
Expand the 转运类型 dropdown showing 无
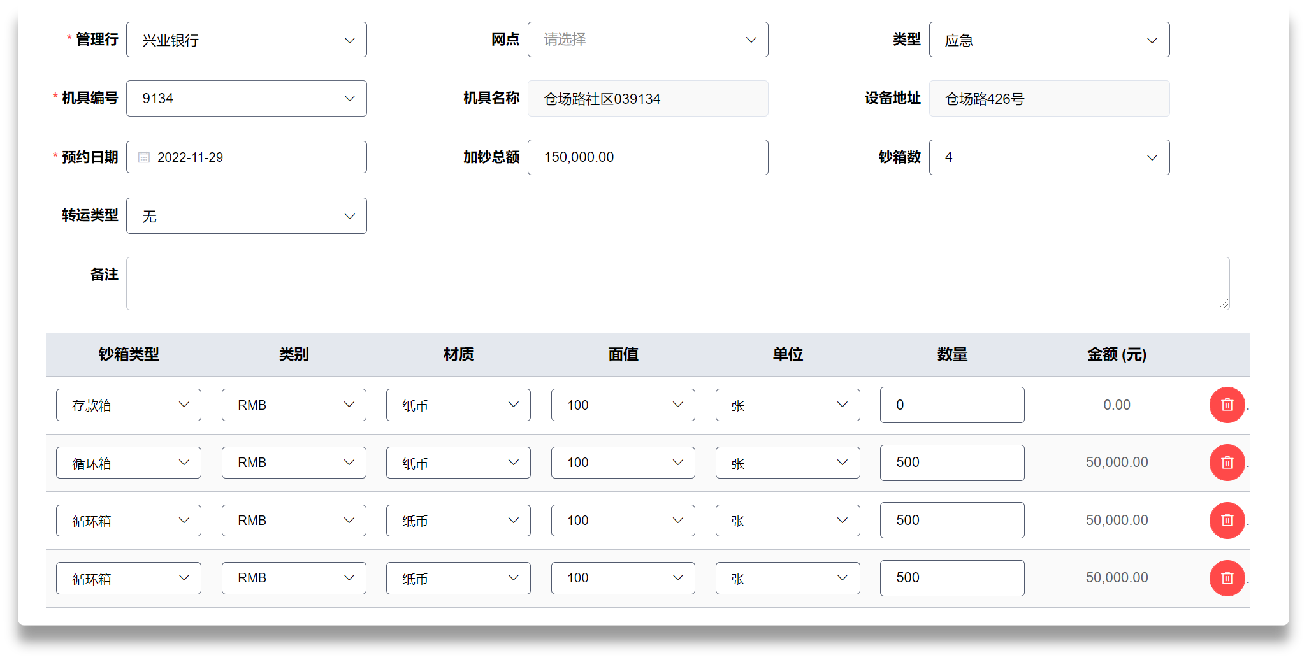pos(246,216)
